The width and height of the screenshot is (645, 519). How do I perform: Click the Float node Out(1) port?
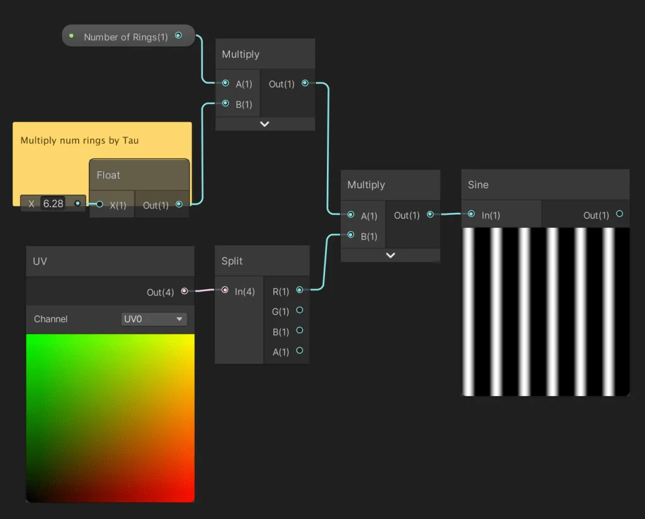180,204
